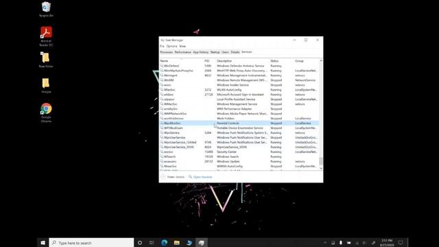Select the Services tab
Image resolution: width=439 pixels, height=247 pixels.
[247, 52]
